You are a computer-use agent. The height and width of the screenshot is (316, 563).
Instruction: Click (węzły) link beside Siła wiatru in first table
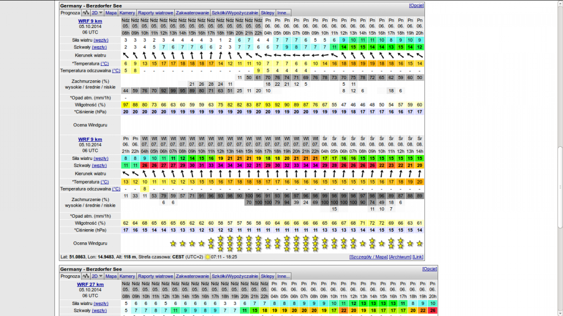click(x=101, y=40)
